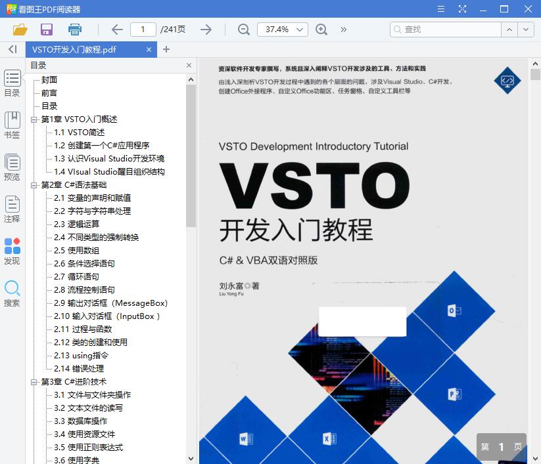Close the 目录 outline panel
This screenshot has width=541, height=464.
pyautogui.click(x=189, y=66)
